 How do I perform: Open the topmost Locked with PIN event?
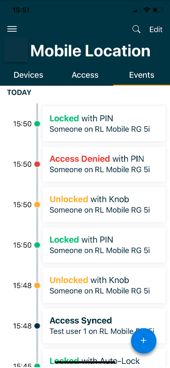[x=104, y=124]
